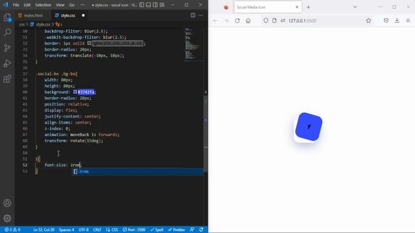This screenshot has width=415, height=233.
Task: Split the editor to the right
Action: click(x=193, y=16)
